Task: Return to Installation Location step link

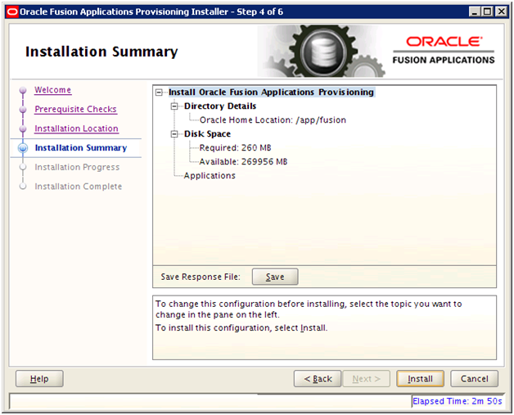Action: (x=76, y=129)
